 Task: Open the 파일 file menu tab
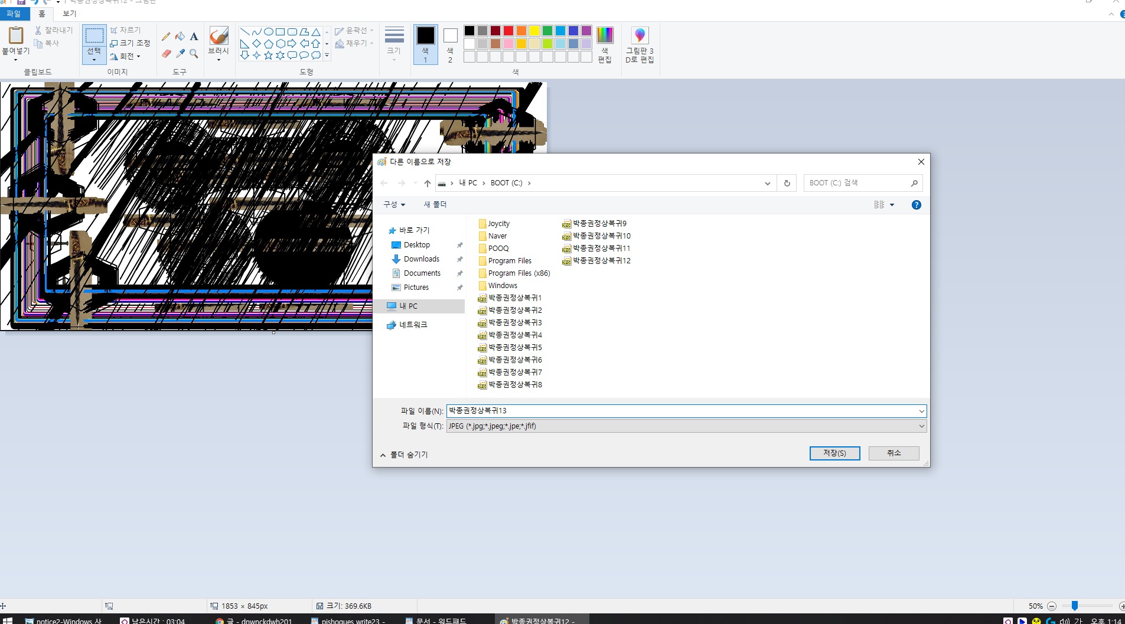[x=14, y=14]
